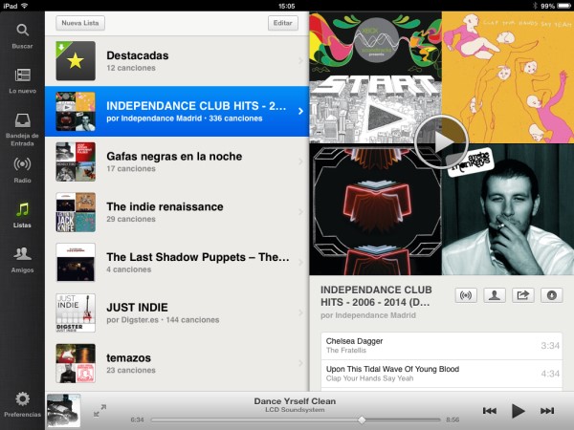Open the Destacadas playlist

(177, 61)
